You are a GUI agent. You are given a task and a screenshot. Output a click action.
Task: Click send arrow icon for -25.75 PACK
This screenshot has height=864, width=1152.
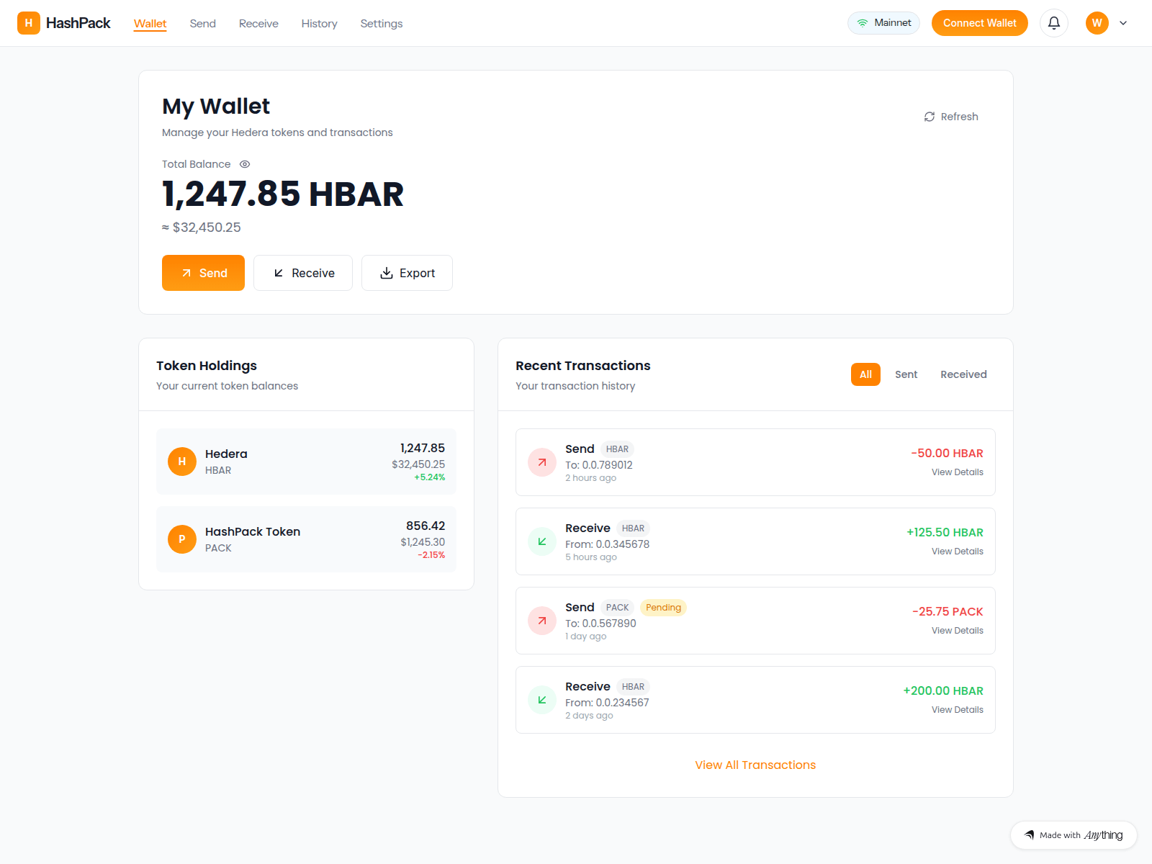pos(542,621)
